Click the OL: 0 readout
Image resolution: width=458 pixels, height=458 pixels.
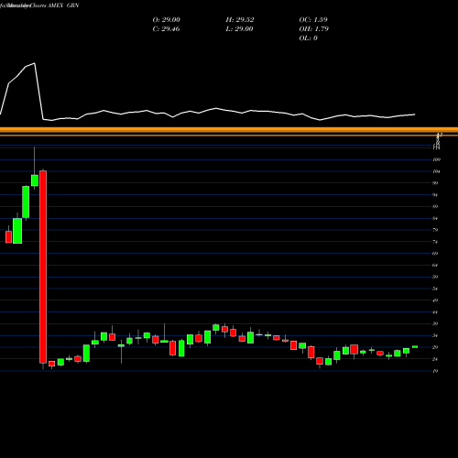tap(308, 38)
